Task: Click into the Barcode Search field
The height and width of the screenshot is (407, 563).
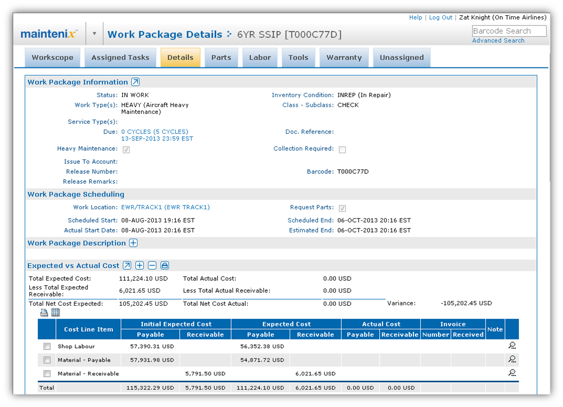Action: coord(509,31)
